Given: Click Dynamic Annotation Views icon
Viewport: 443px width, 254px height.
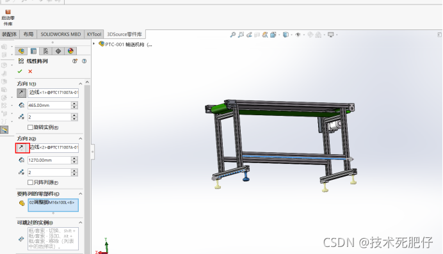Looking at the screenshot, I should coord(265,35).
